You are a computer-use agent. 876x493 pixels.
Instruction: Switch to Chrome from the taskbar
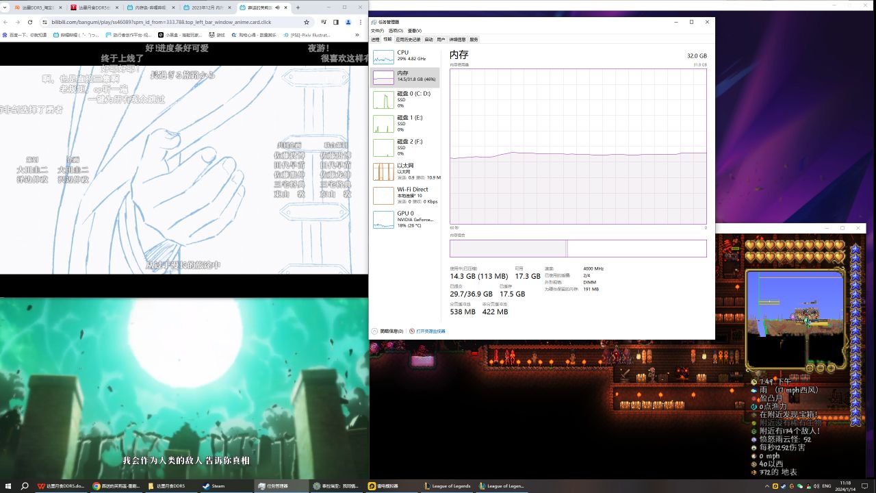click(x=116, y=486)
